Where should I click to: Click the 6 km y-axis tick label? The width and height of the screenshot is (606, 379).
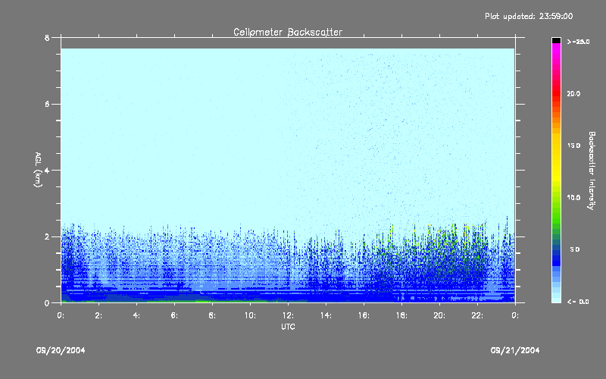47,104
